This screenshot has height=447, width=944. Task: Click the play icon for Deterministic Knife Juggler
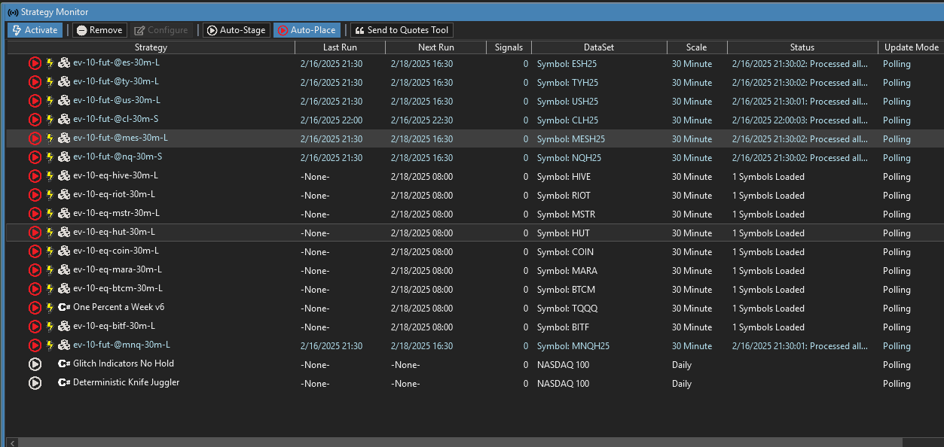pos(35,383)
